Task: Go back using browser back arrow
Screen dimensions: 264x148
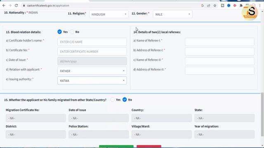Action: [x=4, y=5]
